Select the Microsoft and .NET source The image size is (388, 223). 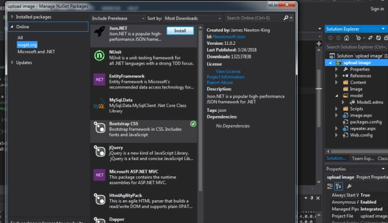coord(36,51)
